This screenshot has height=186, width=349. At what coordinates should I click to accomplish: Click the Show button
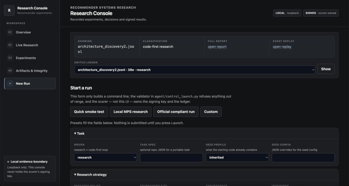(x=326, y=69)
